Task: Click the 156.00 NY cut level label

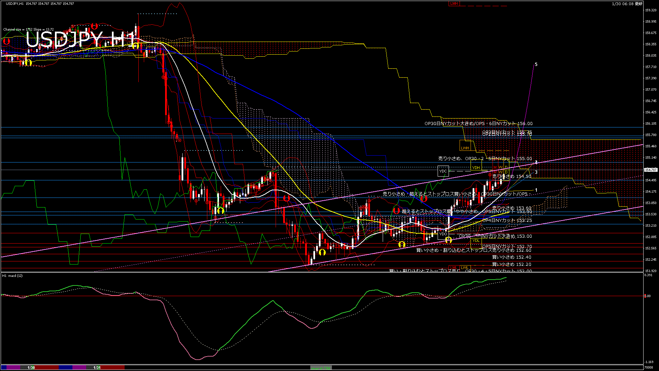Action: coord(478,124)
